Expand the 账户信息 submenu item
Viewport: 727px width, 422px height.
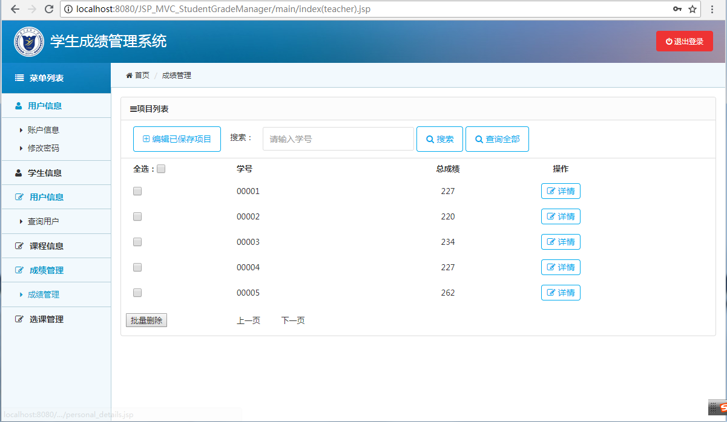click(43, 130)
